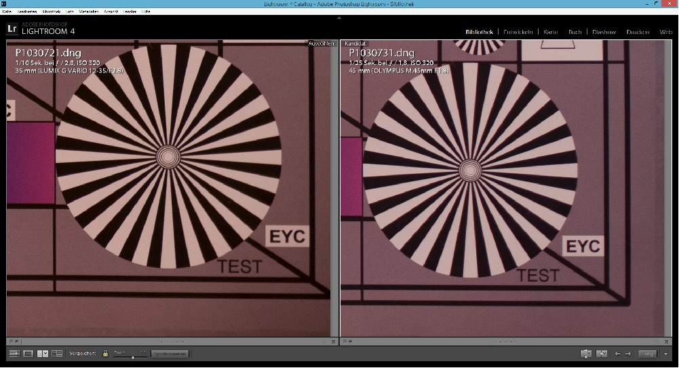The image size is (679, 368).
Task: Click the 1/25 Sek. exposure info line
Action: 391,63
